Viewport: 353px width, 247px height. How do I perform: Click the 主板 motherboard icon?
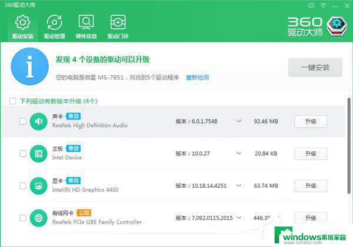pyautogui.click(x=38, y=153)
